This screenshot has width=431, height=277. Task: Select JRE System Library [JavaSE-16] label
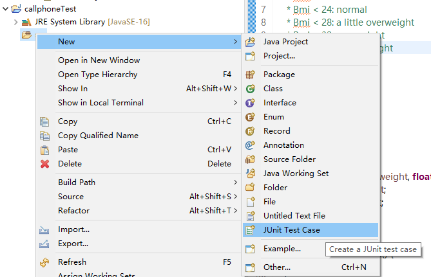tap(92, 22)
